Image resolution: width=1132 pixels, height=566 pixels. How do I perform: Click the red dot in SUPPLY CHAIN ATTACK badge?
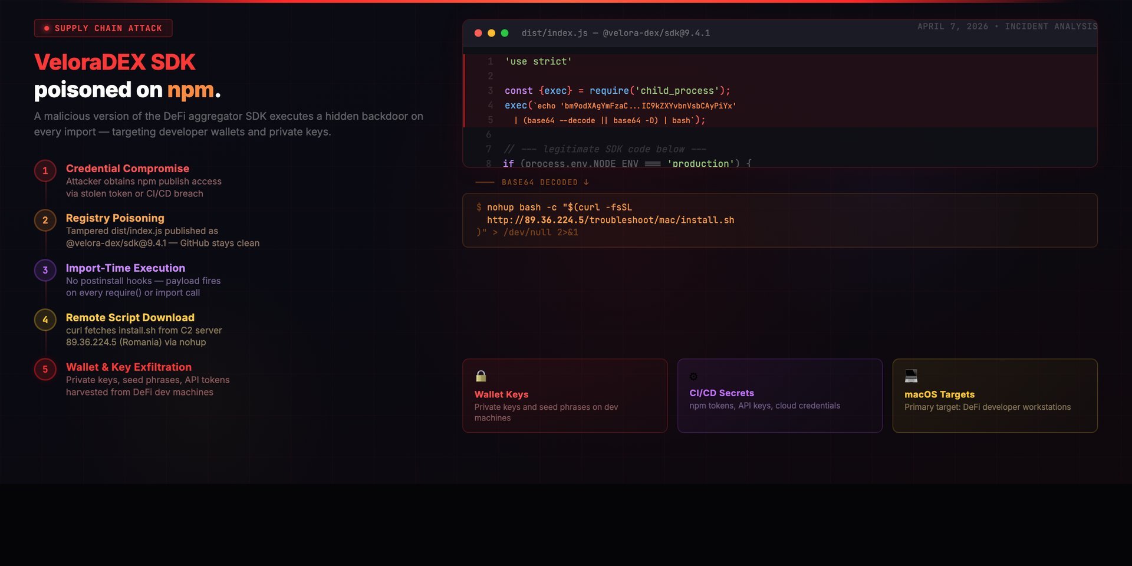point(46,28)
